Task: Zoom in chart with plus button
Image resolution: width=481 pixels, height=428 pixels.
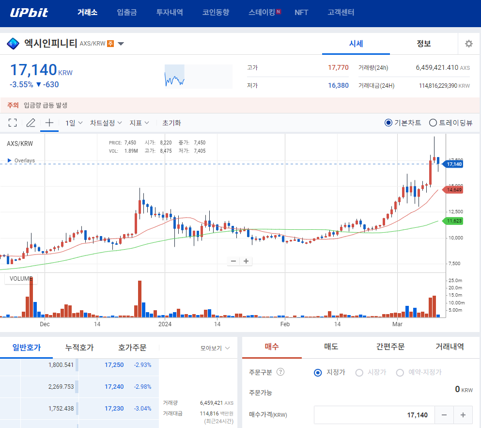Action: point(246,261)
